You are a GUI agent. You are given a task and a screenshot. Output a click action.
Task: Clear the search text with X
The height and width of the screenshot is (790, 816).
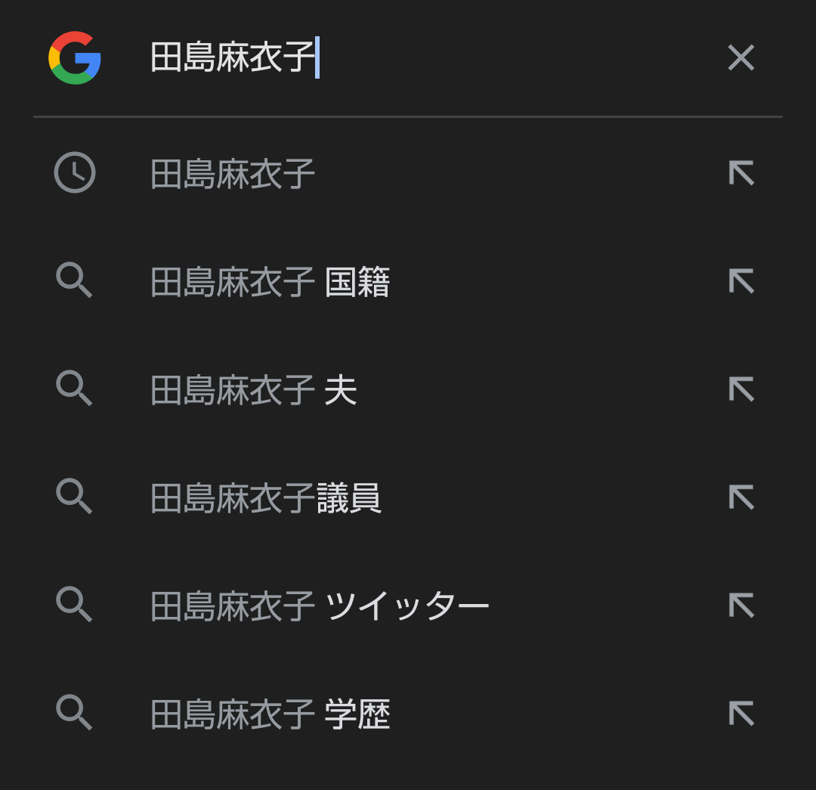tap(741, 57)
